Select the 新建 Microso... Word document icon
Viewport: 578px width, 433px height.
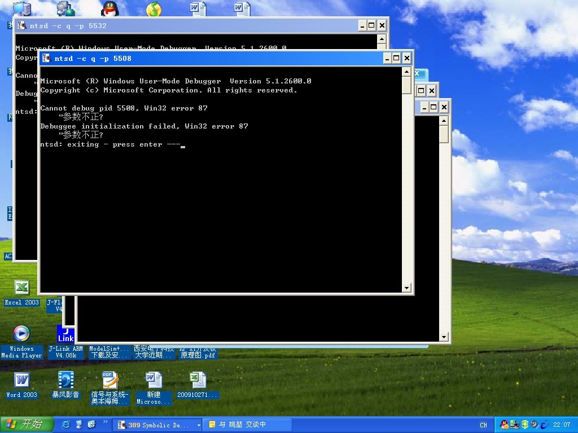click(154, 388)
